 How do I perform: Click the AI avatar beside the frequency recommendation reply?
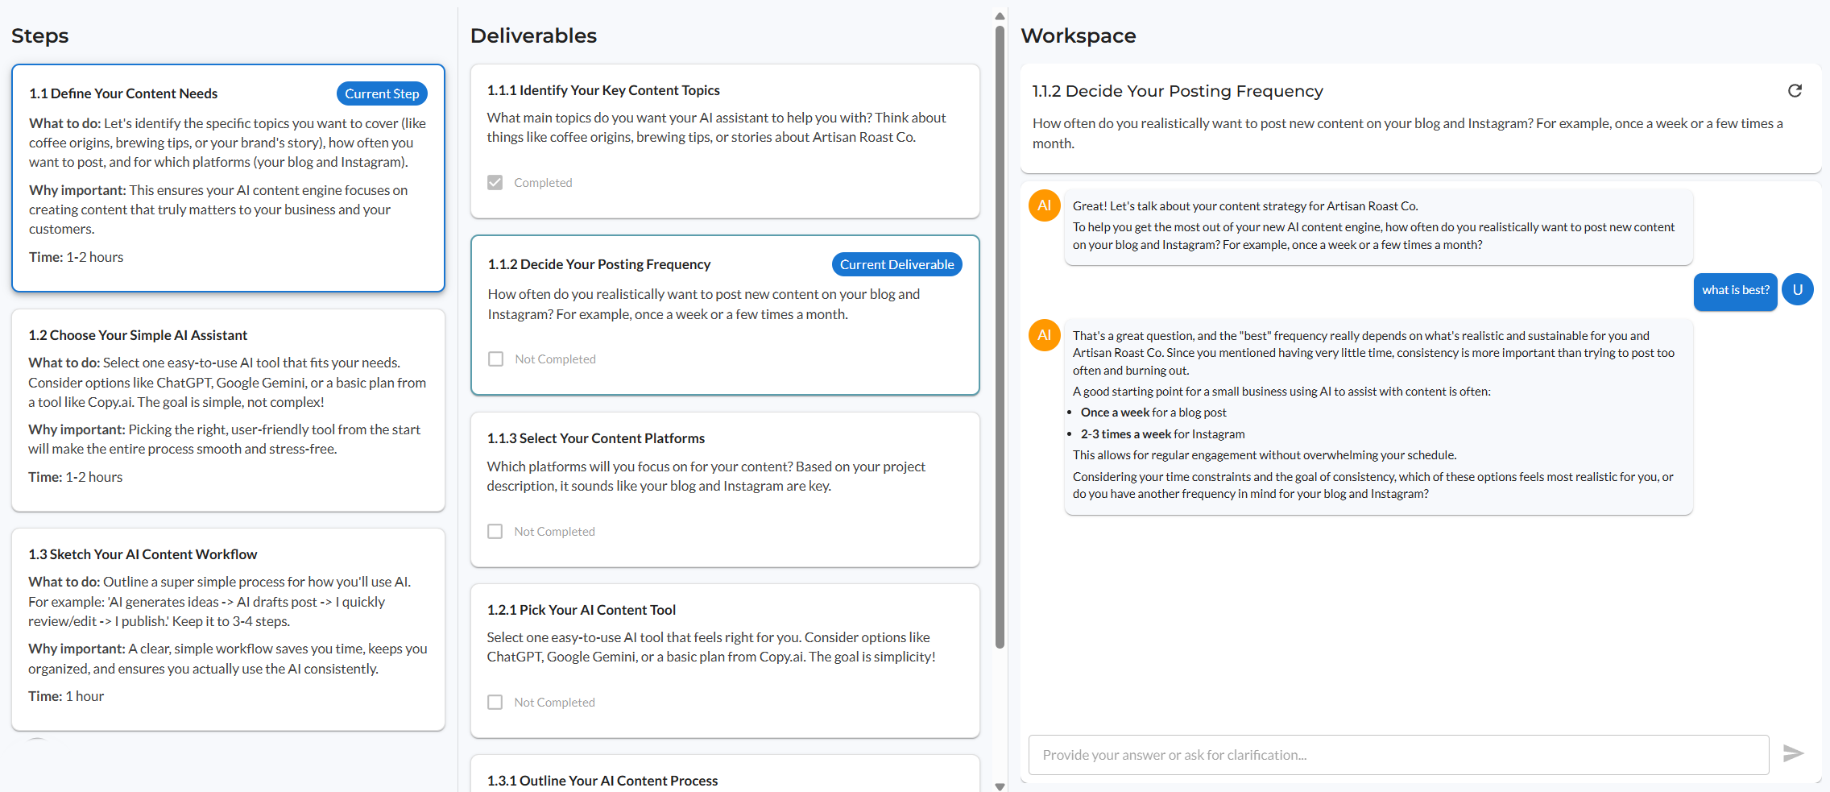pyautogui.click(x=1044, y=335)
